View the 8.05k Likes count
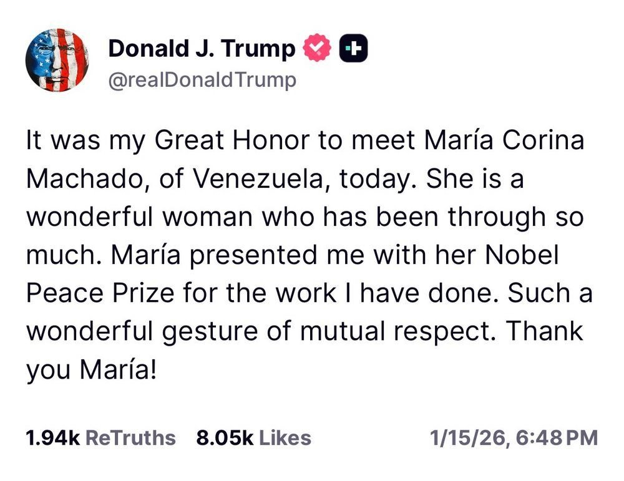624x481 pixels. 225,438
